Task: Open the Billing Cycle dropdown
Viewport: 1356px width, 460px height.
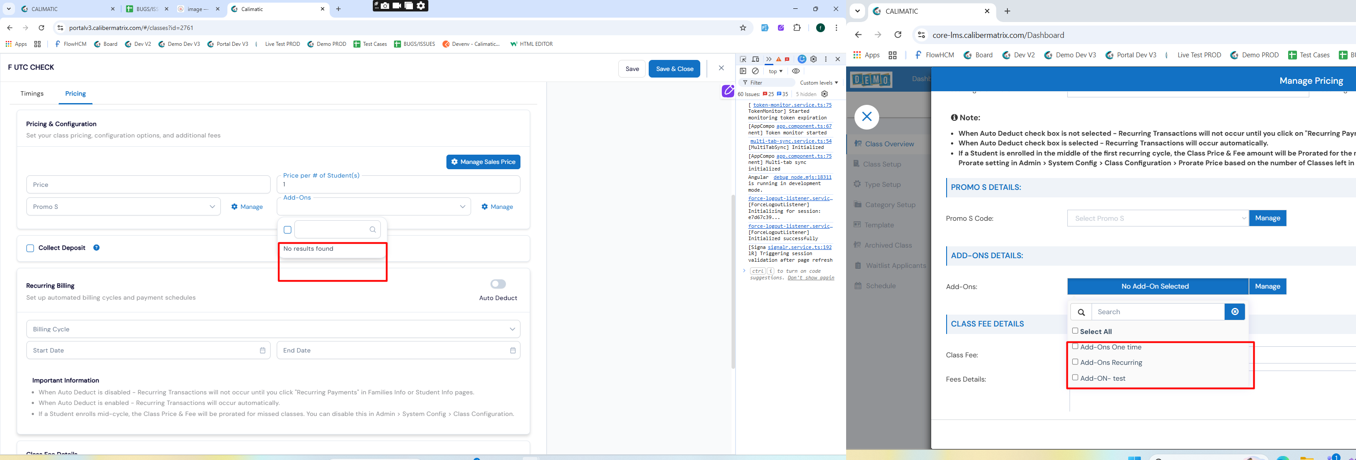Action: 273,330
